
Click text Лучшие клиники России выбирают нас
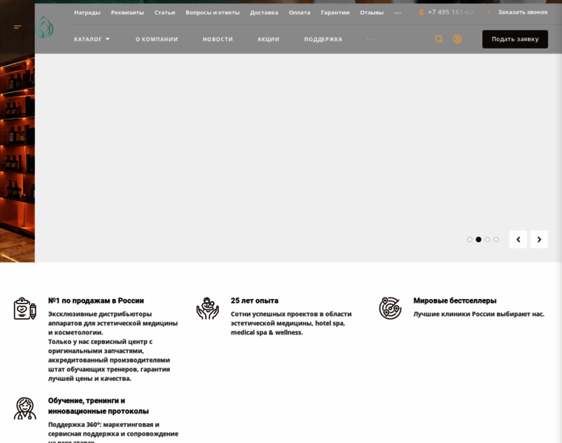[x=478, y=315]
